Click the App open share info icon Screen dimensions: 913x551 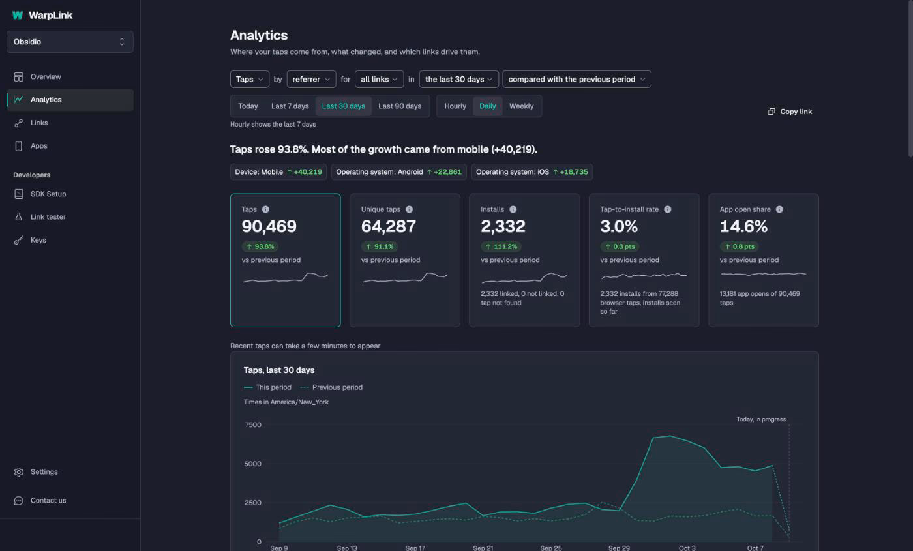tap(779, 209)
